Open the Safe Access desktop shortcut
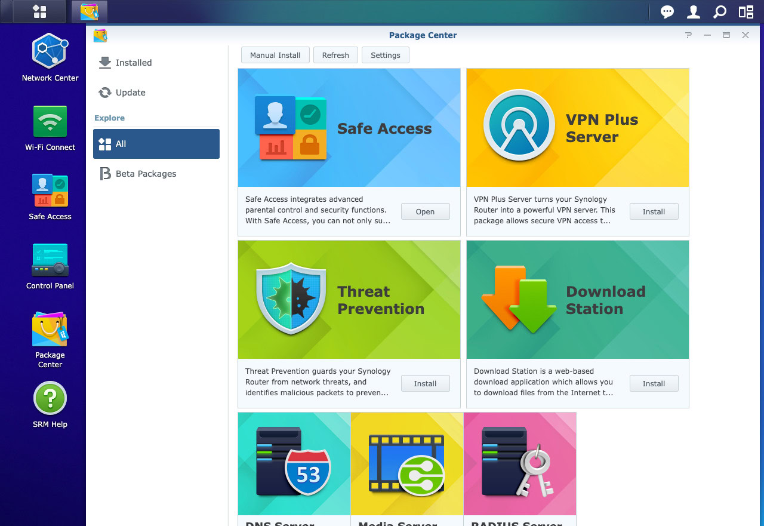 [50, 196]
